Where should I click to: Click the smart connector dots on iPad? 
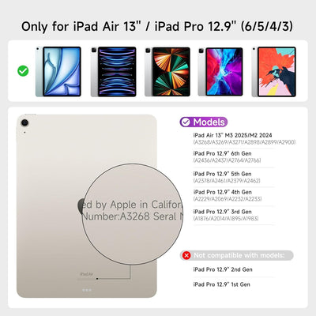click(x=87, y=290)
